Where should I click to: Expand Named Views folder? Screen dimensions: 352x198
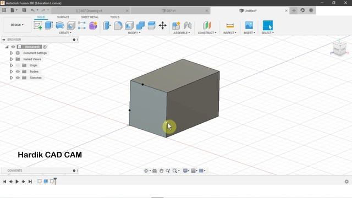(x=11, y=59)
